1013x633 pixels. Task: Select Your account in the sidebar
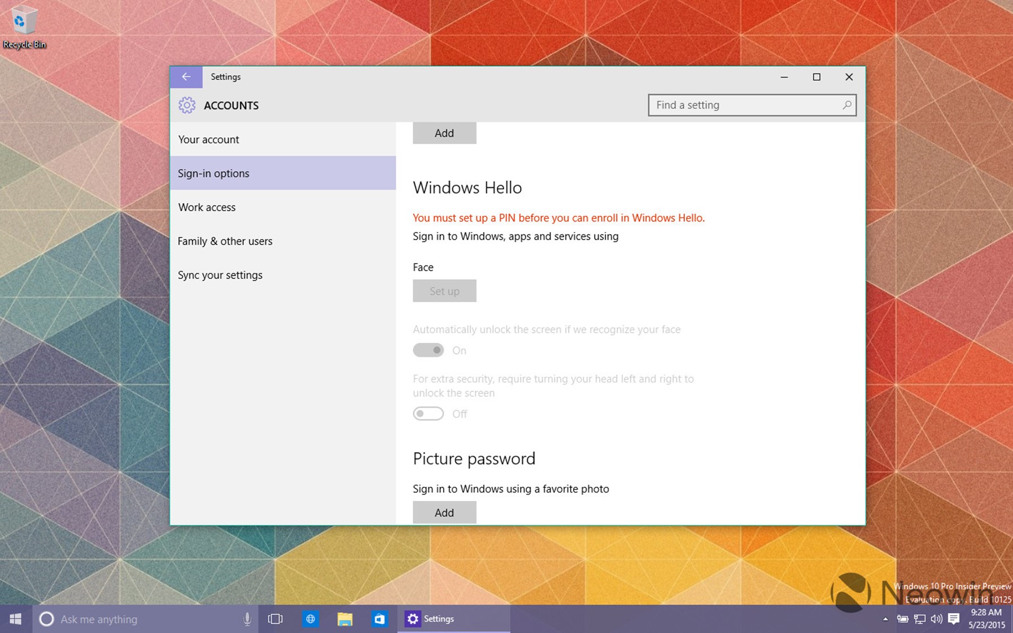tap(208, 139)
